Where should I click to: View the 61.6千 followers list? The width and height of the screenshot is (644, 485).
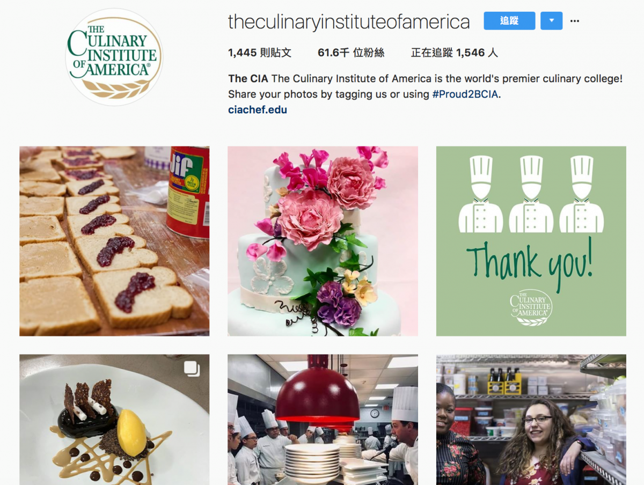click(351, 53)
